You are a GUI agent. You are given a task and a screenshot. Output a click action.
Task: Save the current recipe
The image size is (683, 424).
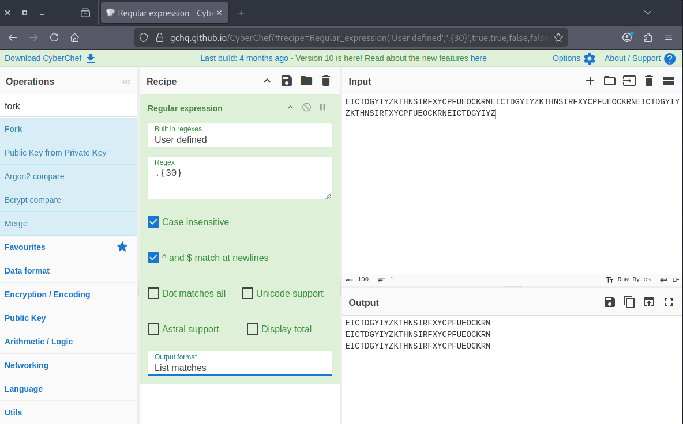287,81
